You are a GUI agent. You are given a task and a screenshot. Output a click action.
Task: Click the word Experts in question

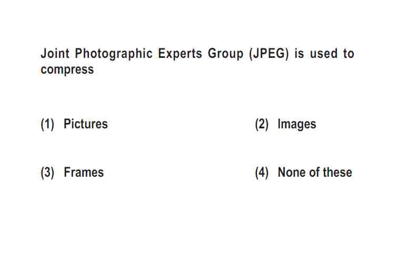[x=180, y=54]
